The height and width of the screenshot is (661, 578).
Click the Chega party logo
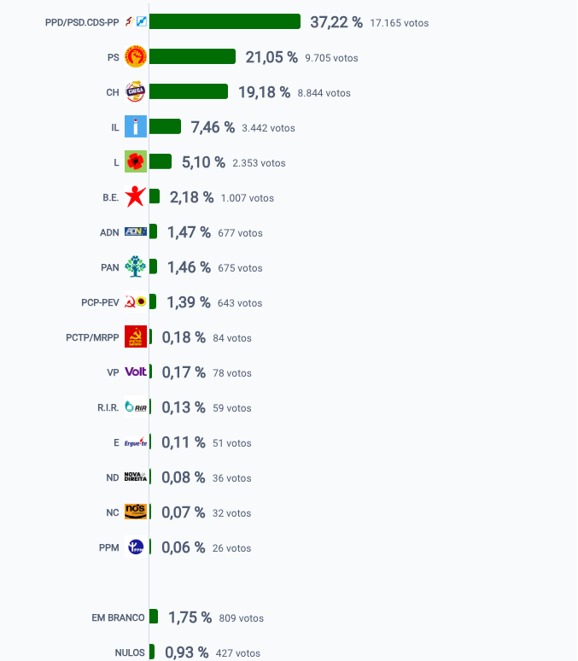(x=136, y=91)
